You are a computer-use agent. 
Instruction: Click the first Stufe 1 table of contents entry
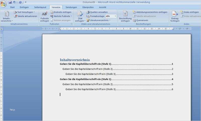click(x=85, y=64)
